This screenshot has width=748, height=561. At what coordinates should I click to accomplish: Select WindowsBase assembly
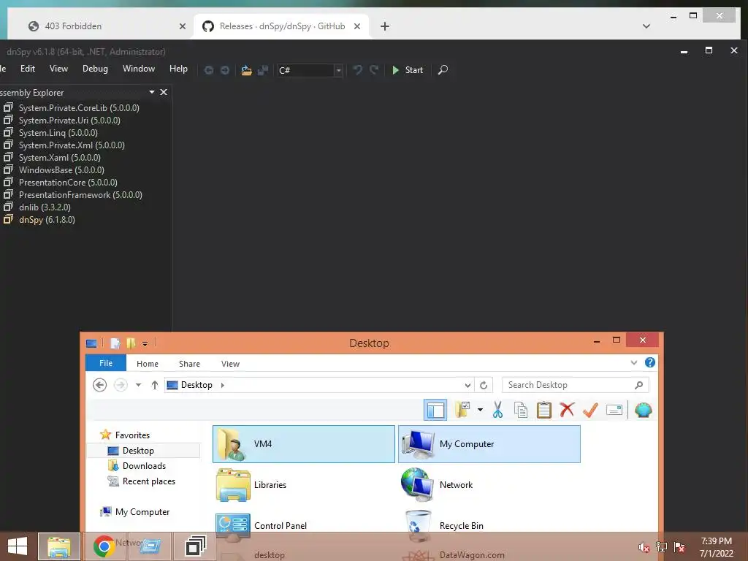[61, 169]
